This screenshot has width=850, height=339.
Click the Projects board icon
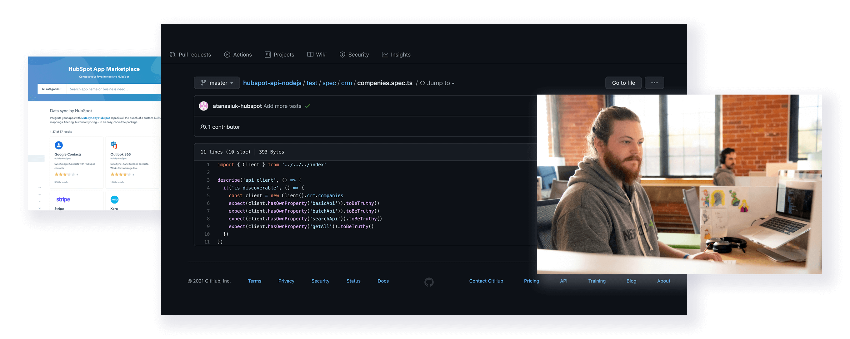tap(267, 55)
